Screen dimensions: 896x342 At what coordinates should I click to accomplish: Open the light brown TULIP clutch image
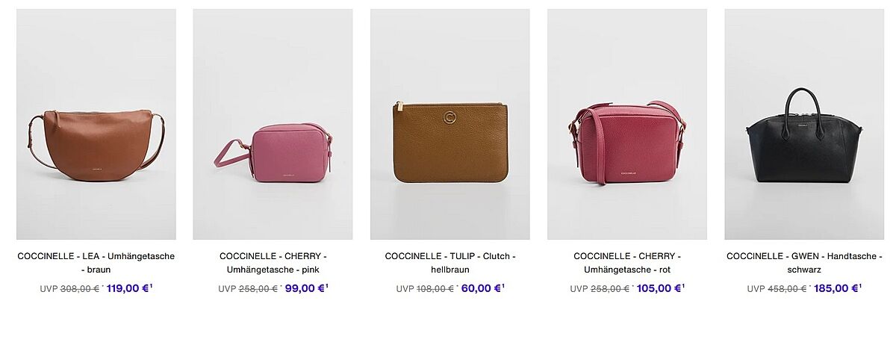click(450, 124)
